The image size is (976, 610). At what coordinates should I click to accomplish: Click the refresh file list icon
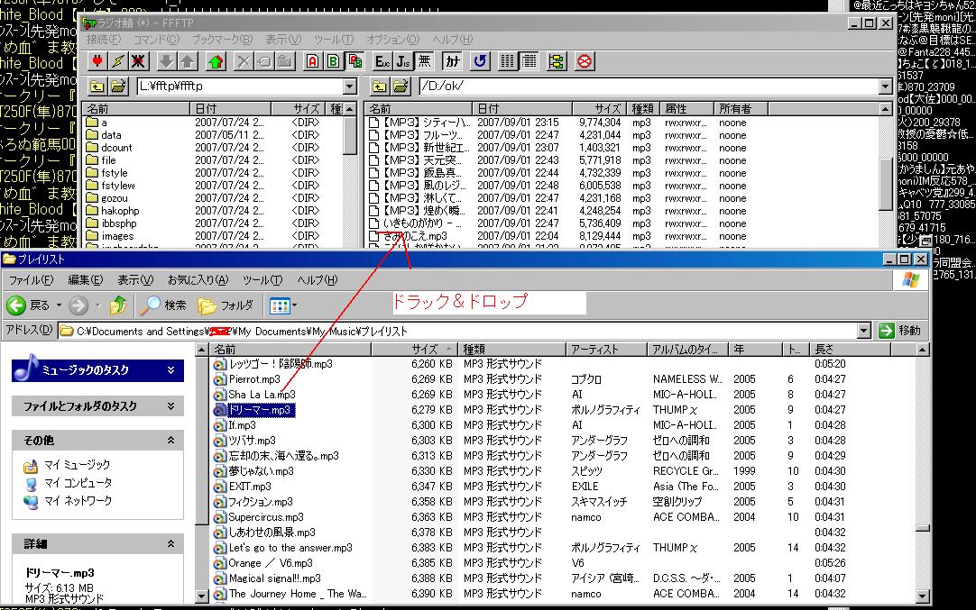click(x=480, y=61)
